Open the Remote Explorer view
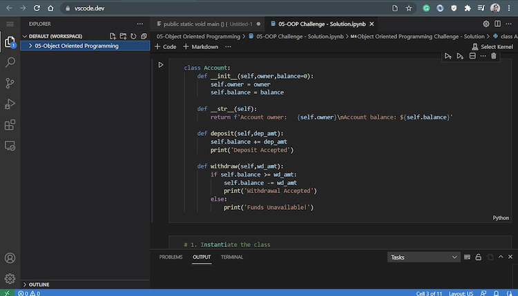Image resolution: width=518 pixels, height=296 pixels. pyautogui.click(x=10, y=146)
